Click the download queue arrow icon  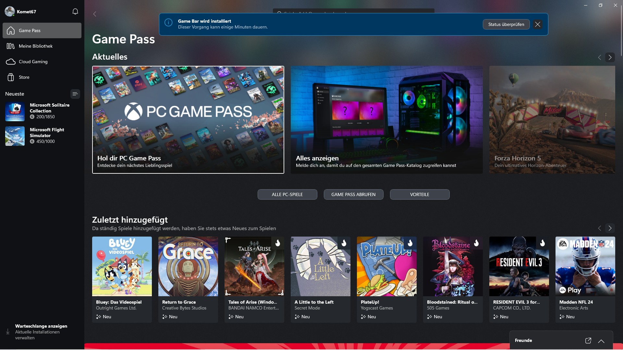[x=8, y=332]
